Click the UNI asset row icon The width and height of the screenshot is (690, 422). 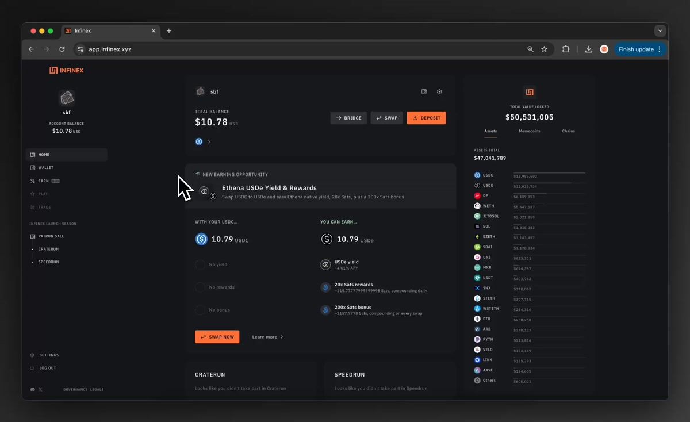coord(477,258)
